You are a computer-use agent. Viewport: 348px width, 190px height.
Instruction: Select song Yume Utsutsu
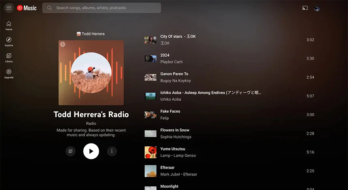pyautogui.click(x=173, y=149)
